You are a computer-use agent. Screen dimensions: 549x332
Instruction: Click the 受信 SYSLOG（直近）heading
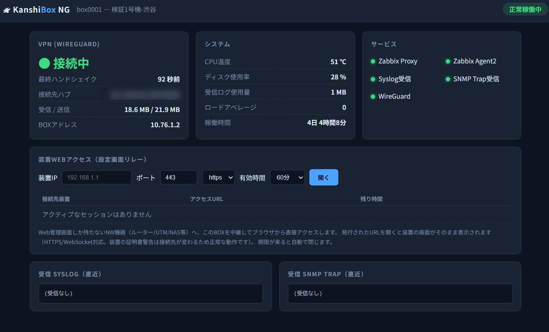point(70,274)
